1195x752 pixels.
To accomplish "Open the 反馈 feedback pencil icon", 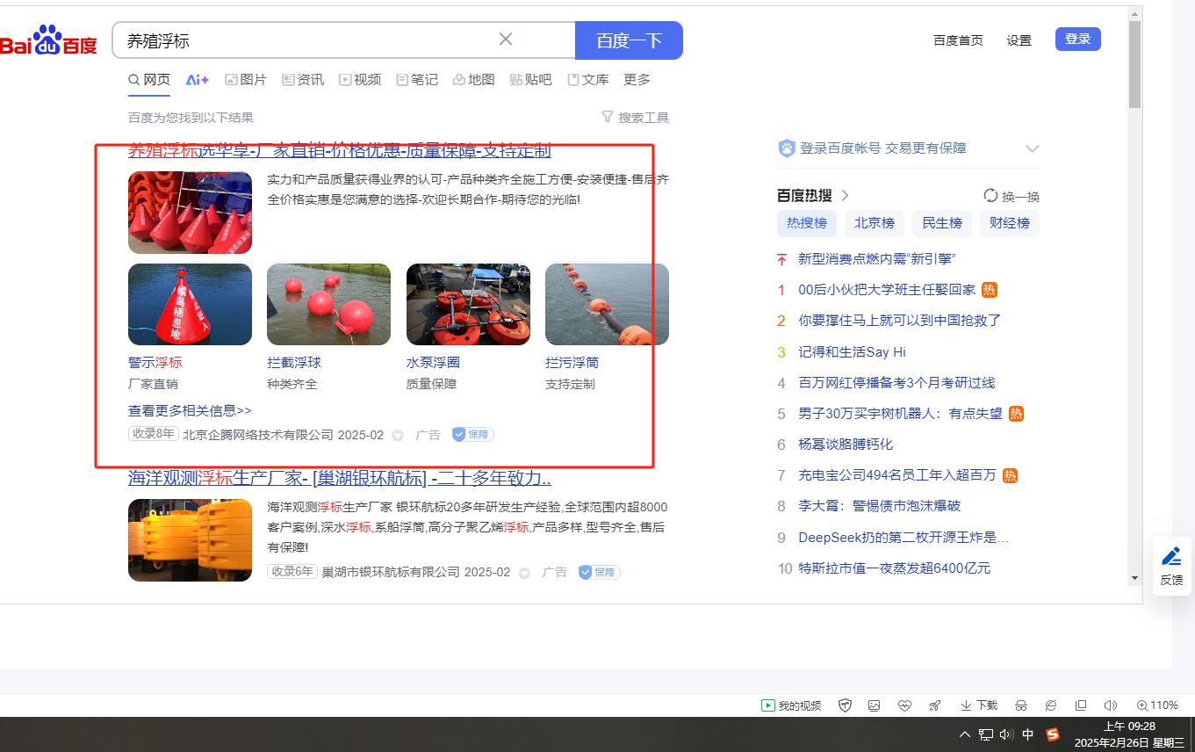I will point(1171,557).
